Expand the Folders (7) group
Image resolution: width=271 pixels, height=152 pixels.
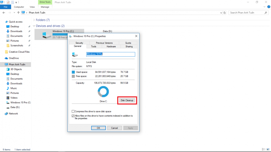pos(34,20)
